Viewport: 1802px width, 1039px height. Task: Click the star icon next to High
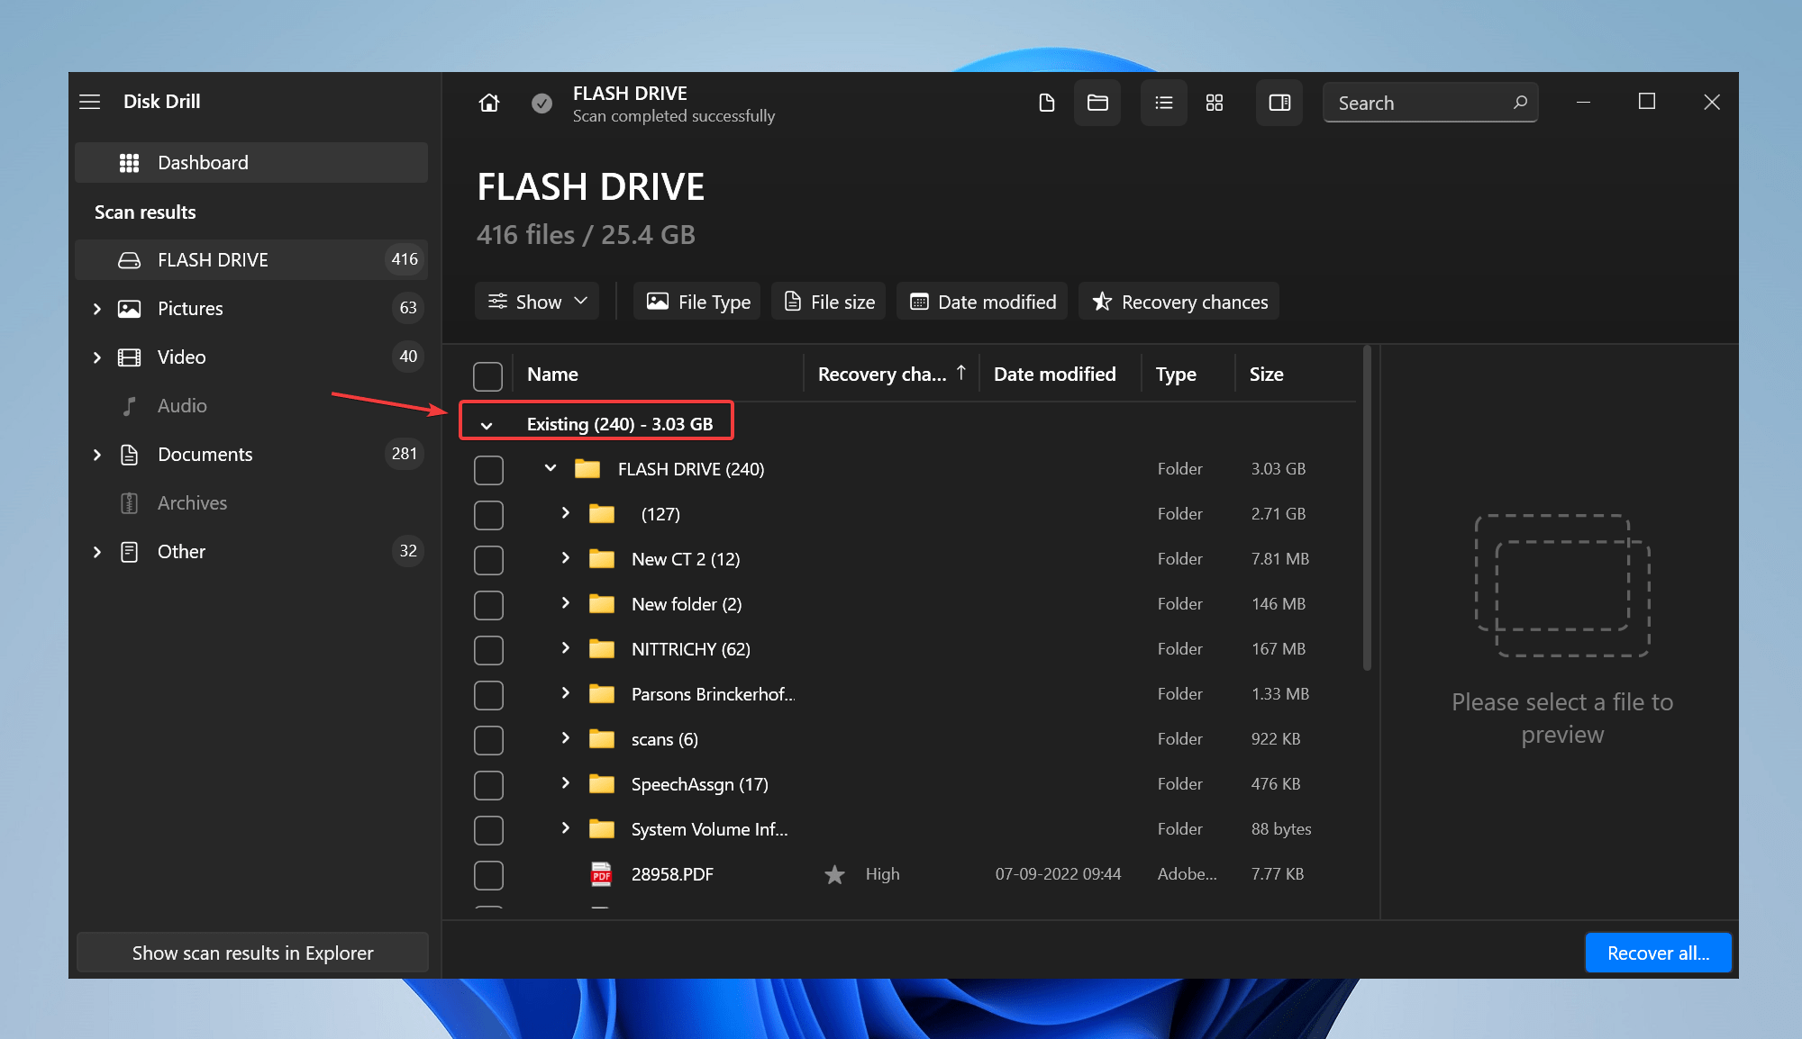835,874
